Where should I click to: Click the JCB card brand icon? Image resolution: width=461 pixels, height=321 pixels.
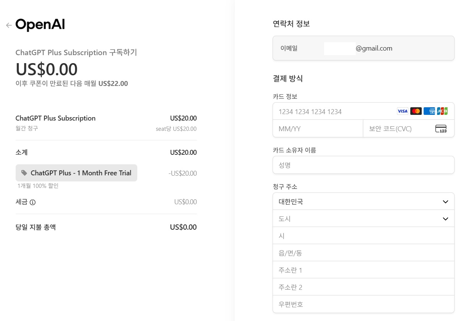click(x=443, y=111)
